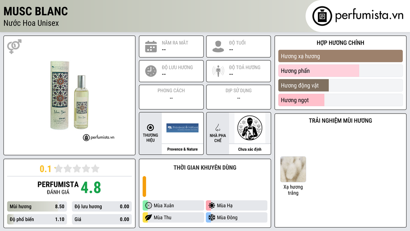Click the orange recommended time bar
Viewport: 410px width, 231px height.
coord(144,186)
